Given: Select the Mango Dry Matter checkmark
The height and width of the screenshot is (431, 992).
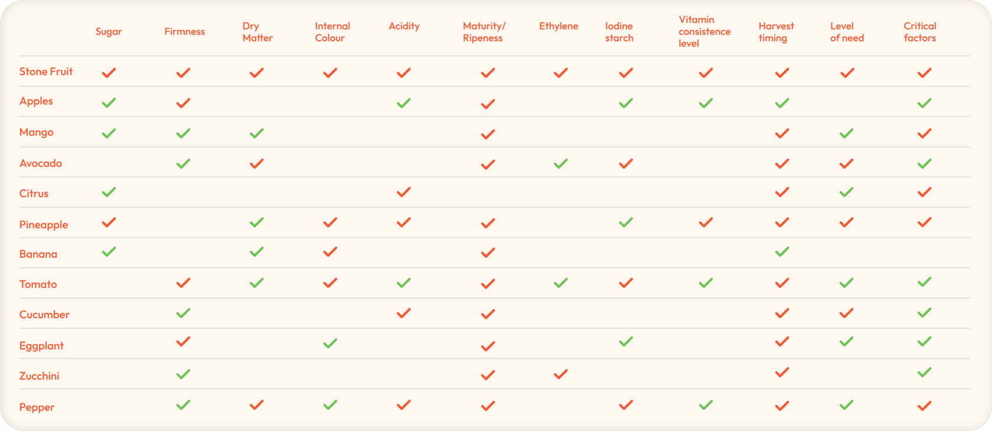Looking at the screenshot, I should click(x=256, y=133).
